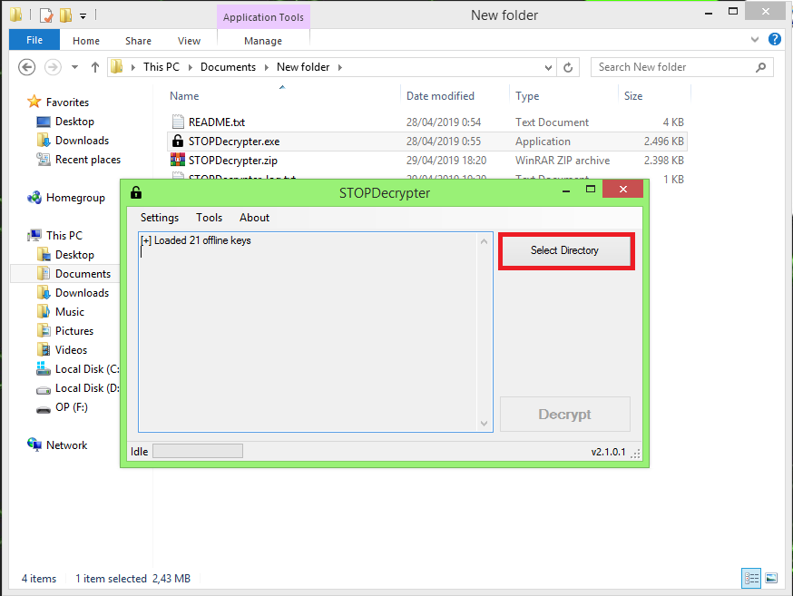Click the Refresh button in address bar
The width and height of the screenshot is (793, 596).
coord(568,67)
